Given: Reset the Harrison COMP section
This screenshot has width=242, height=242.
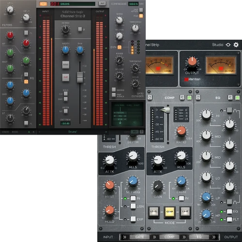Looking at the screenshot, I should pyautogui.click(x=150, y=98).
